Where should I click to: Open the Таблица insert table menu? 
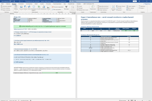click(16, 8)
